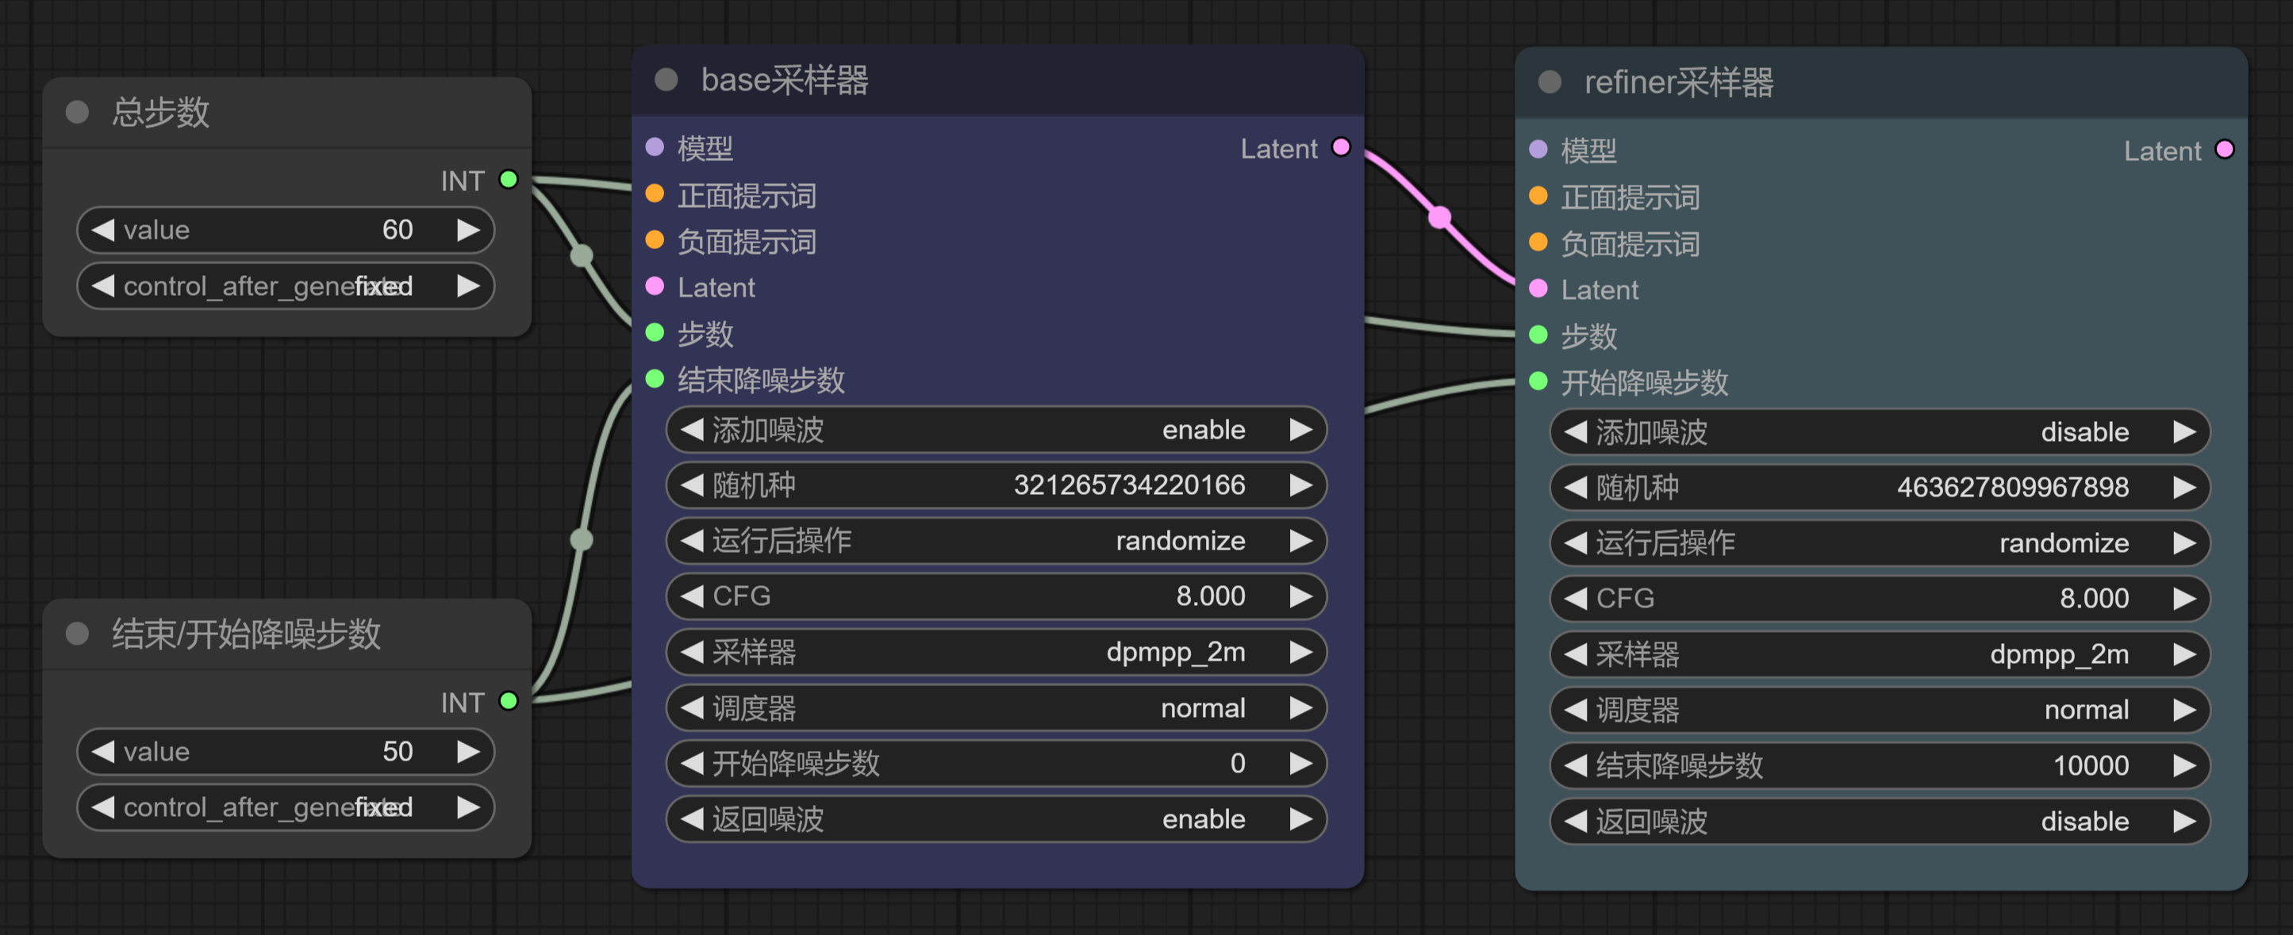Toggle 添加噪波 disable on refiner采样器
Image resolution: width=2293 pixels, height=935 pixels.
pos(1880,432)
